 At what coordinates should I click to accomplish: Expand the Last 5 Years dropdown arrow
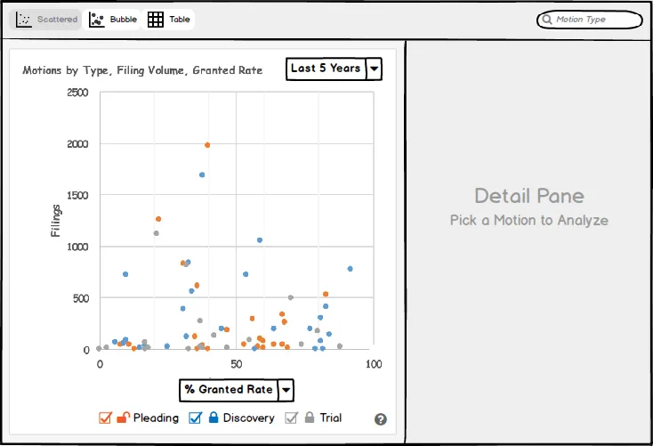pyautogui.click(x=375, y=69)
